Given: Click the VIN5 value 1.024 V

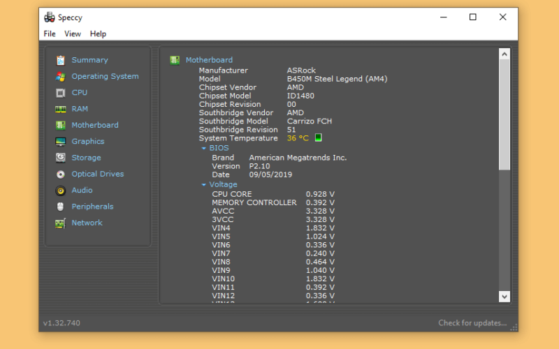Looking at the screenshot, I should point(320,237).
